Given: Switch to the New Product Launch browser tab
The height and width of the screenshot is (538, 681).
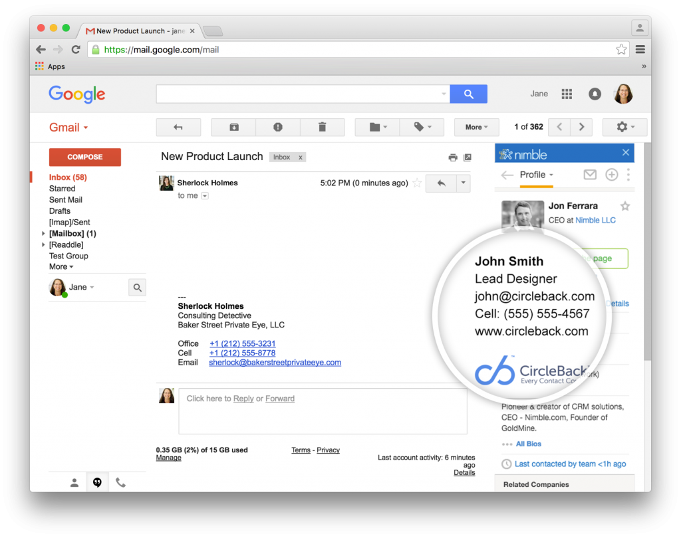Looking at the screenshot, I should pyautogui.click(x=140, y=30).
